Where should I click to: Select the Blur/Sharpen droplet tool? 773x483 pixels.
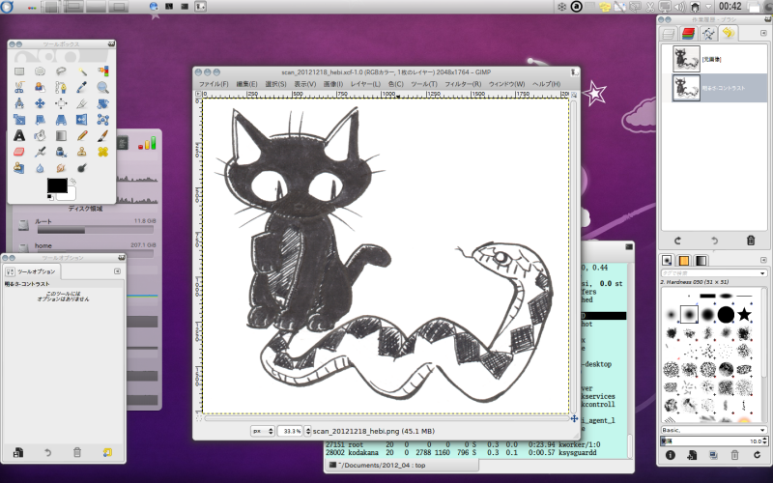tap(40, 168)
